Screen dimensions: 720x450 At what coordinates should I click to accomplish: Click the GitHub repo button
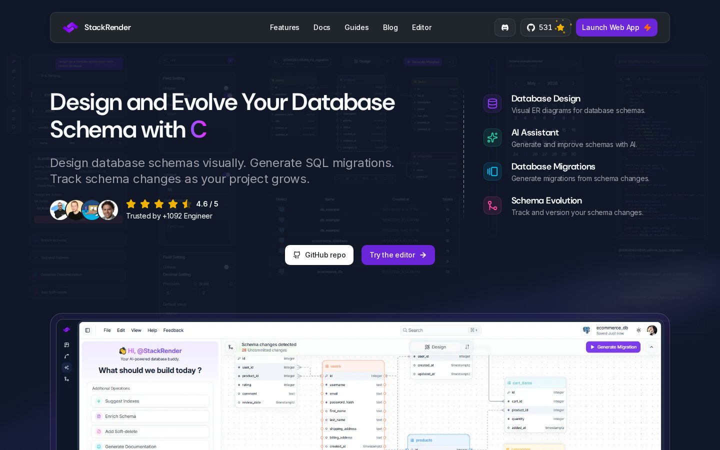click(x=319, y=255)
